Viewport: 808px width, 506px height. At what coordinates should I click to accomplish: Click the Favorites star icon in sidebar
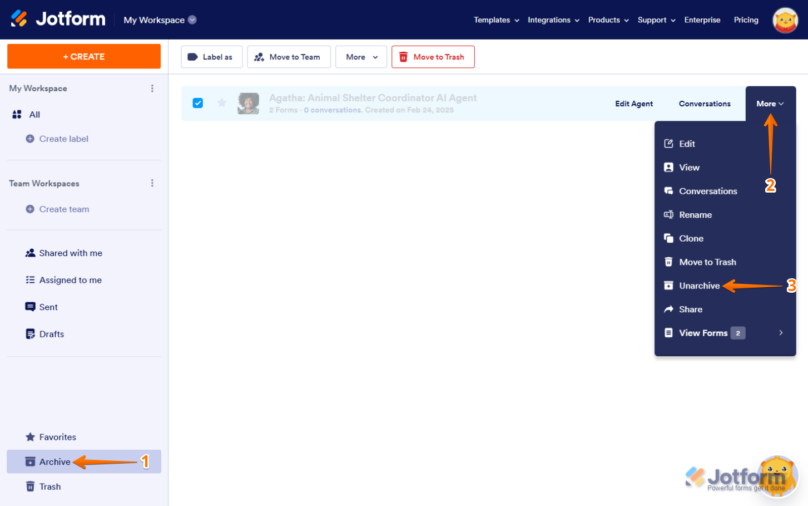(x=30, y=437)
